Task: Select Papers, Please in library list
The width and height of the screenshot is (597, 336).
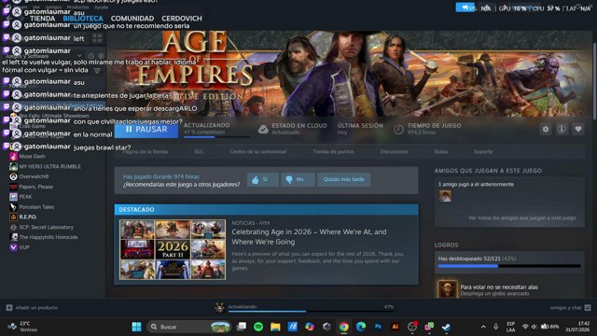Action: click(36, 187)
